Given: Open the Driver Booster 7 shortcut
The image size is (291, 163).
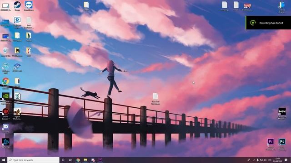Looking at the screenshot, I should click(6, 114).
